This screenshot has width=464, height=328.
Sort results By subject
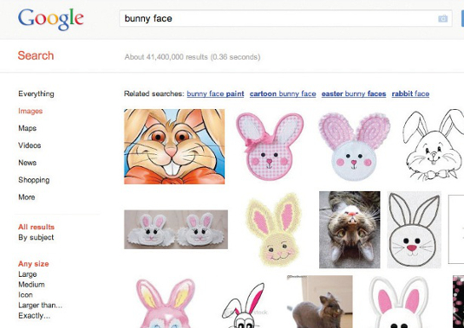coord(36,237)
